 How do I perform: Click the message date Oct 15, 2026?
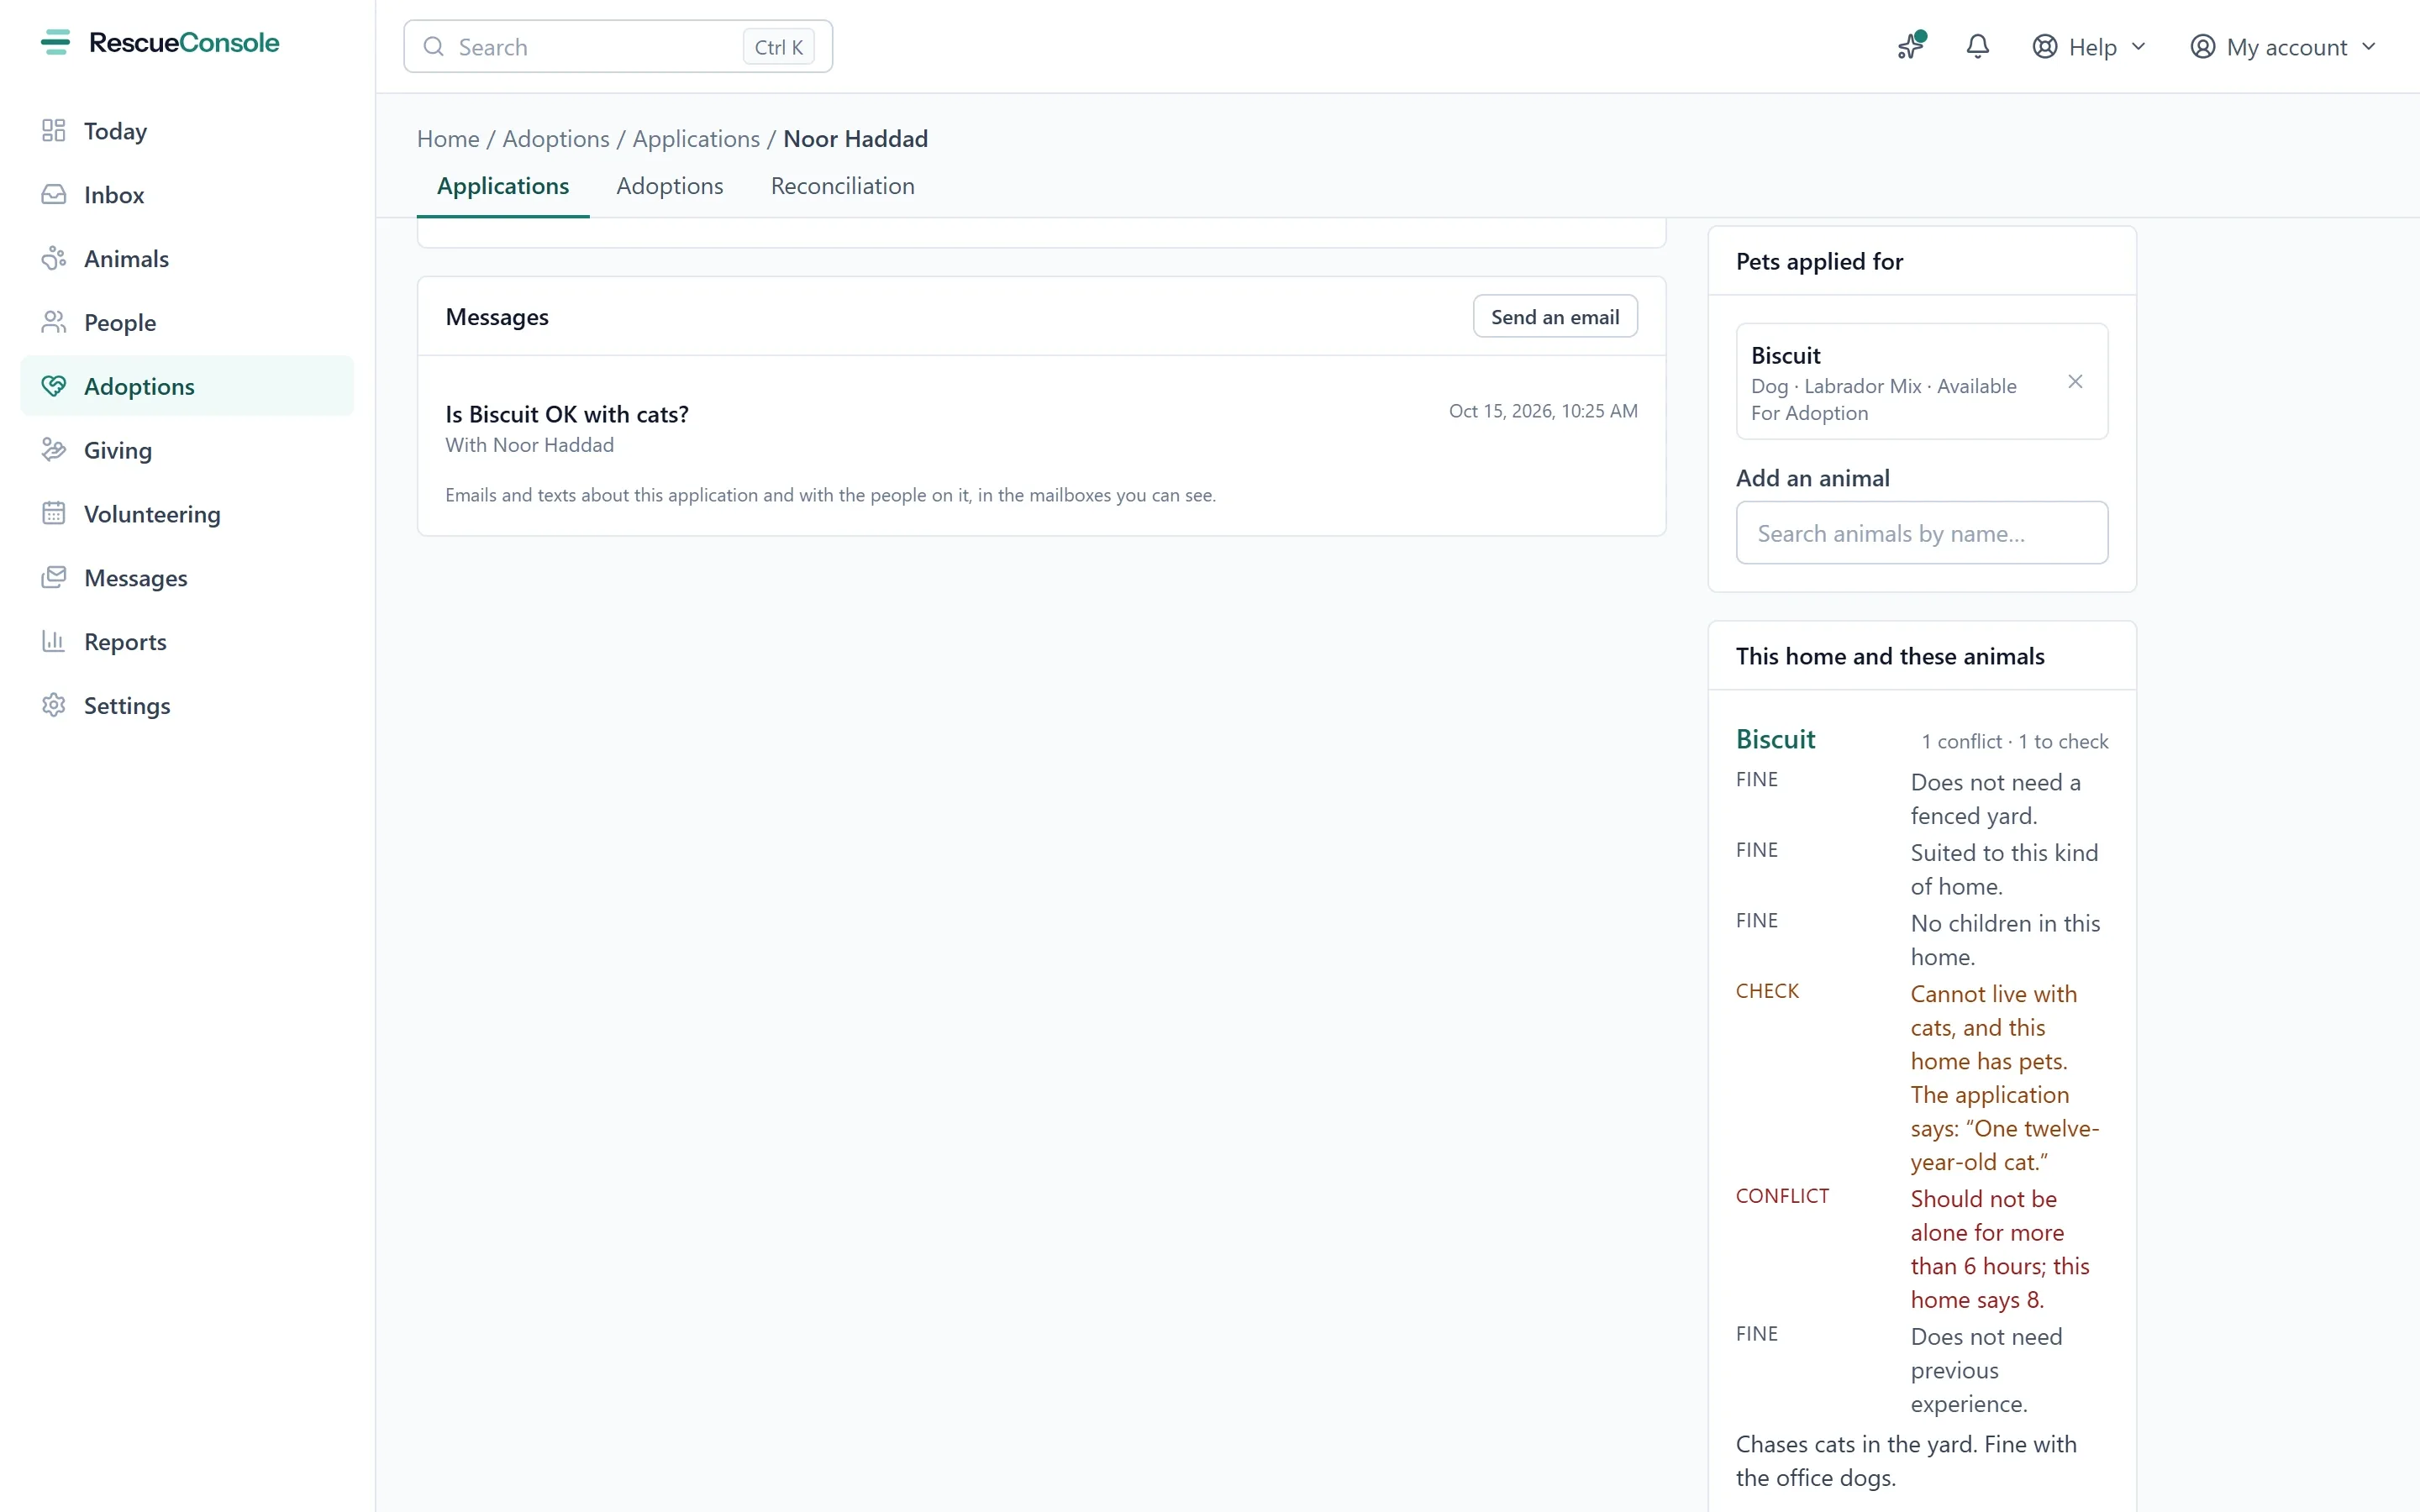1543,411
